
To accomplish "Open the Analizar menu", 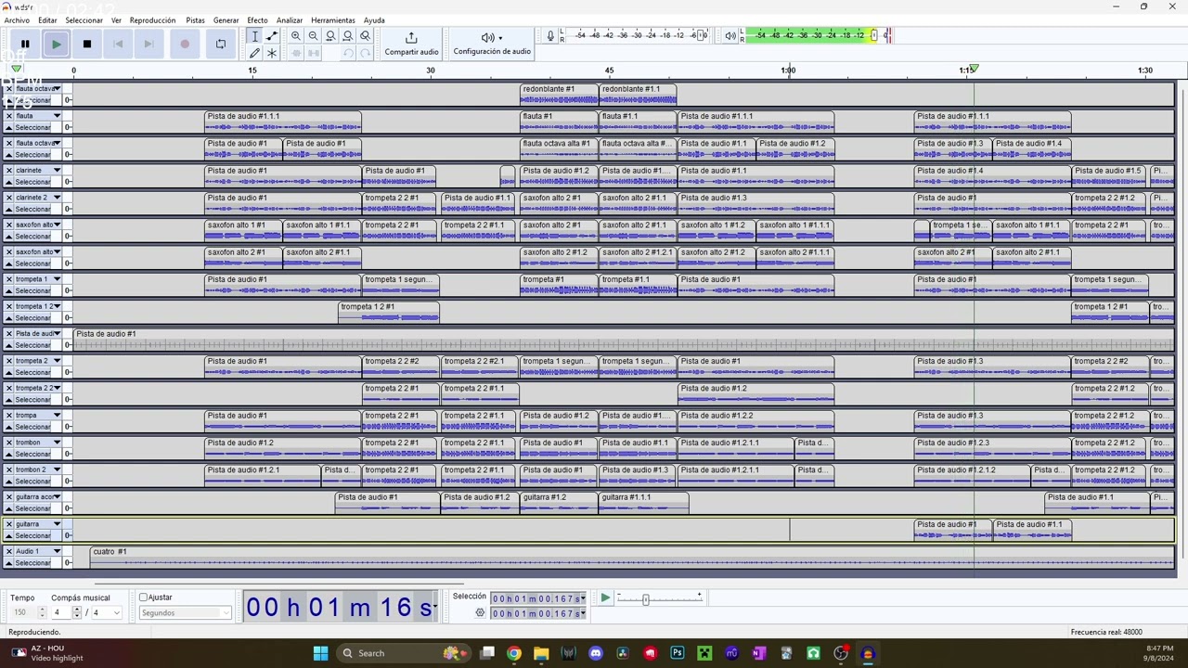I will [290, 20].
